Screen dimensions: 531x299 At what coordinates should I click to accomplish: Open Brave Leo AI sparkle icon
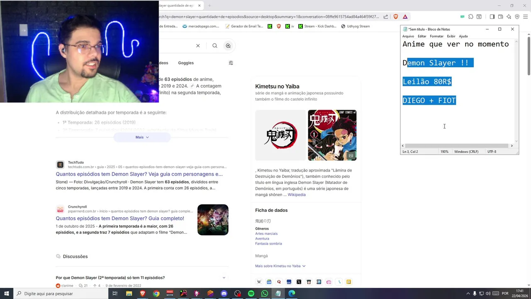509,17
